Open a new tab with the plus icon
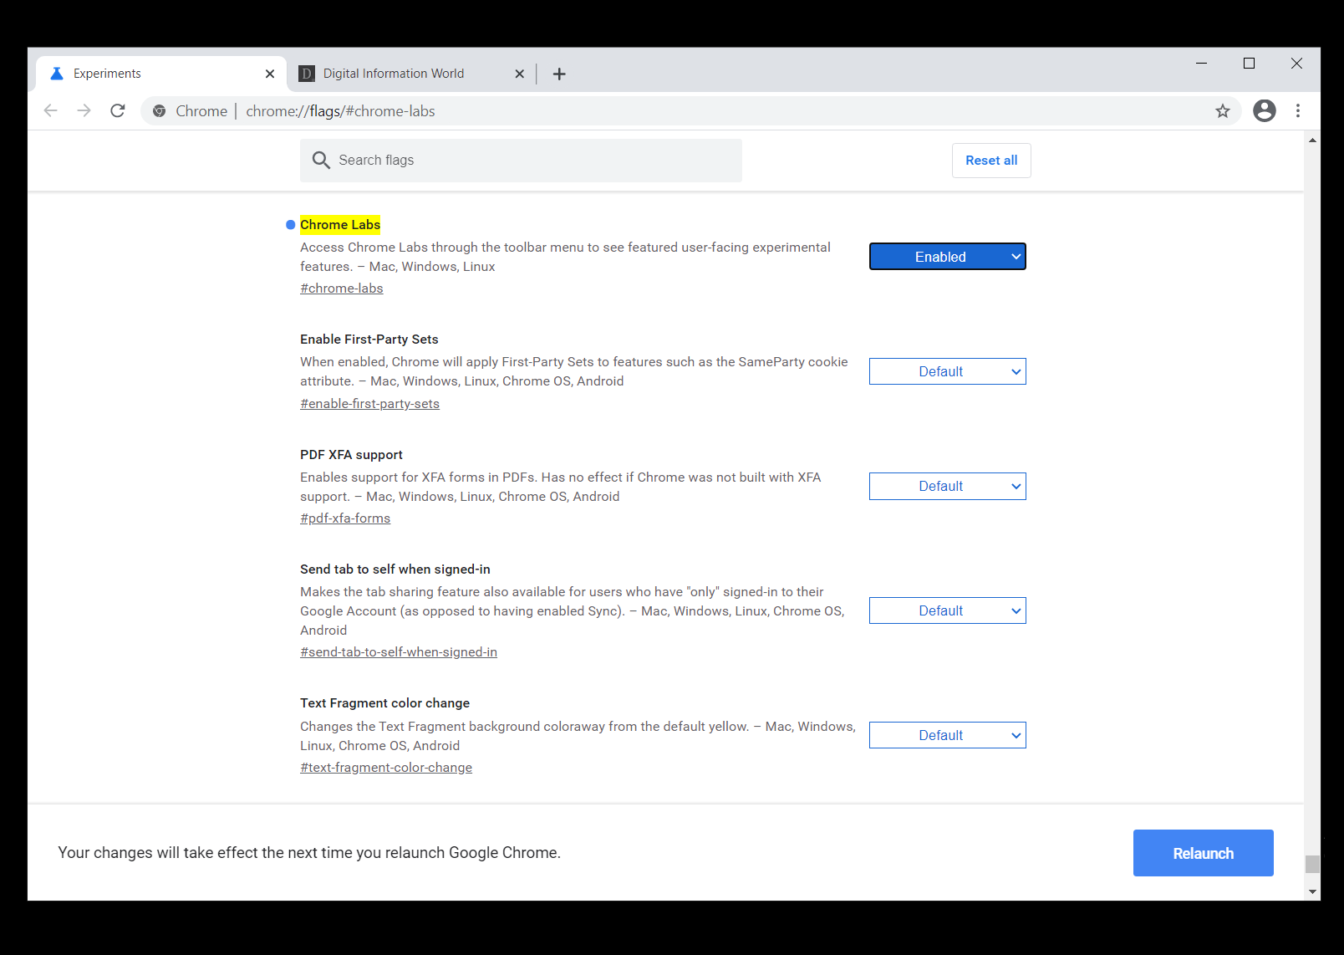The height and width of the screenshot is (955, 1344). click(x=559, y=74)
